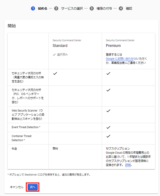160x196 pixels.
Task: Click the Container Threat Detection row label
Action: pyautogui.click(x=21, y=138)
